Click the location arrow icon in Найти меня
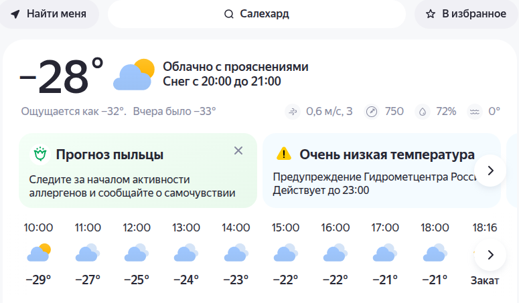 click(15, 14)
